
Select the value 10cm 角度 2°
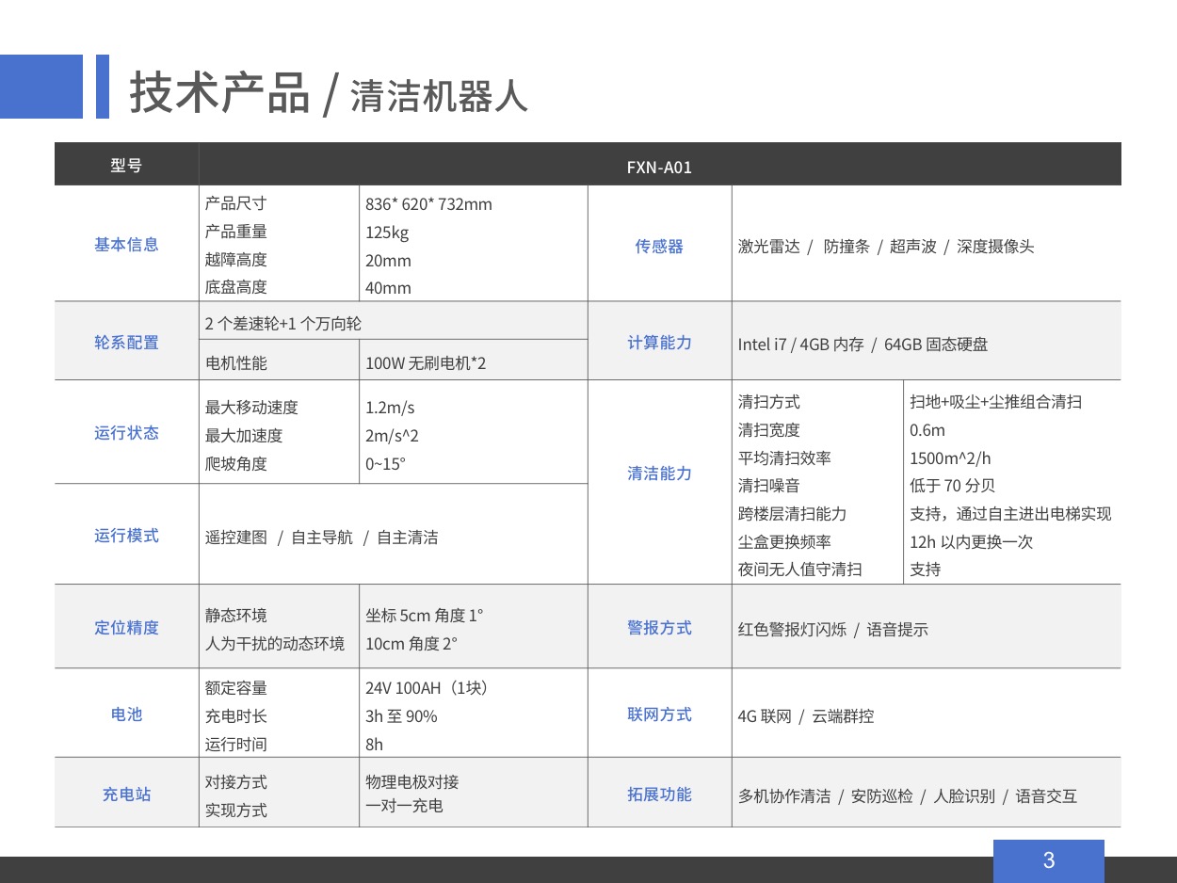[x=411, y=644]
